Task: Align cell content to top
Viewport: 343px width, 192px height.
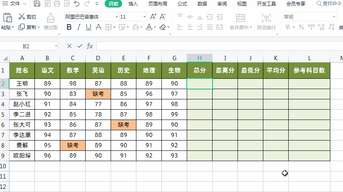Action: [180, 17]
